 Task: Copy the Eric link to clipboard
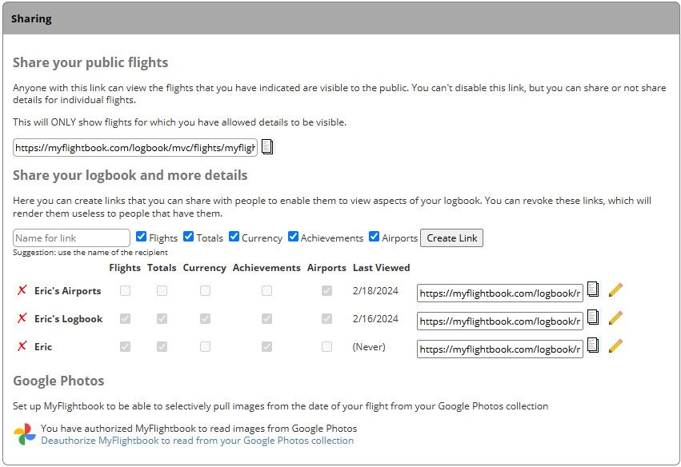(x=592, y=345)
